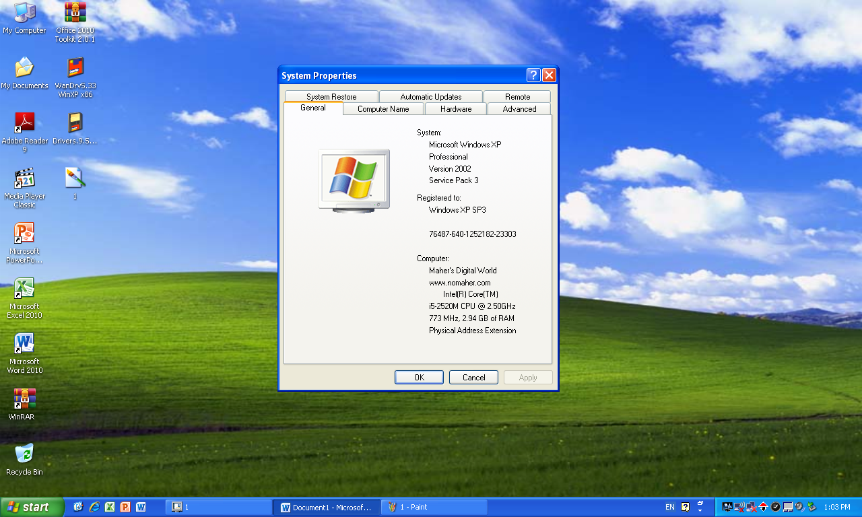
Task: Open the Start menu
Action: (x=32, y=507)
